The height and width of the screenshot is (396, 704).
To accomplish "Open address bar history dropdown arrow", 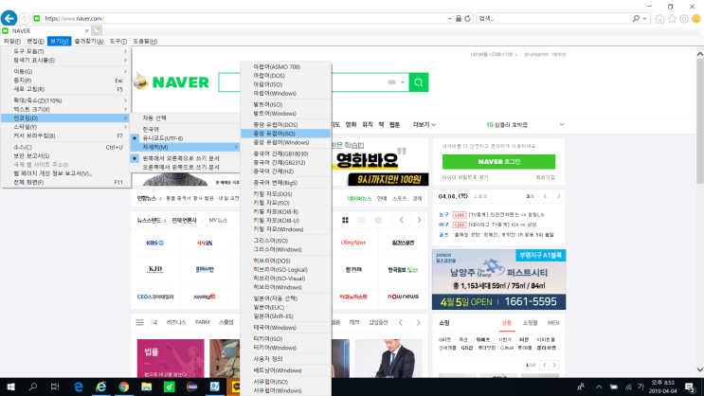I will pos(449,18).
